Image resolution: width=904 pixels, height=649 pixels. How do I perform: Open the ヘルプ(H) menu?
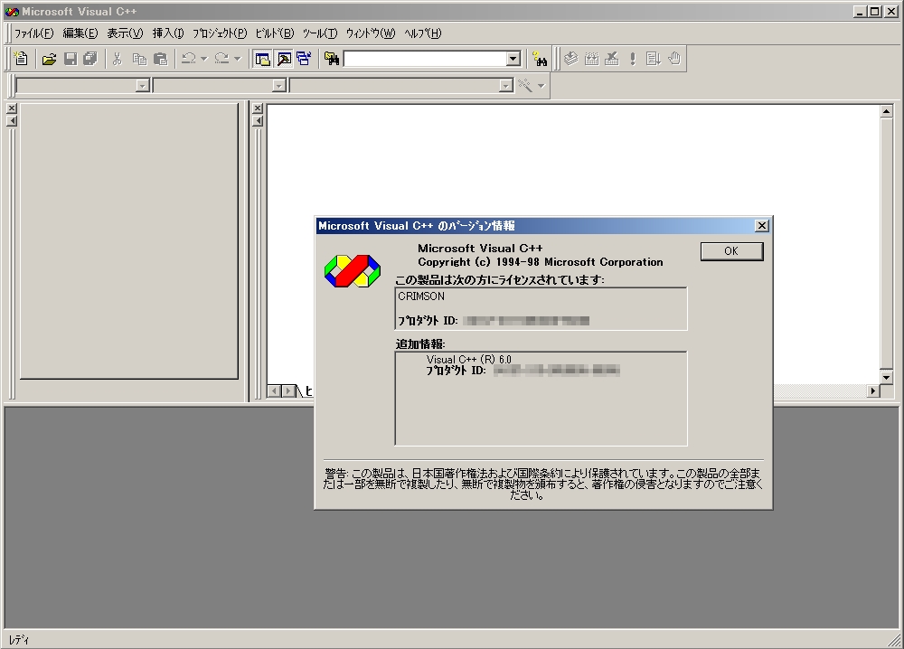422,33
